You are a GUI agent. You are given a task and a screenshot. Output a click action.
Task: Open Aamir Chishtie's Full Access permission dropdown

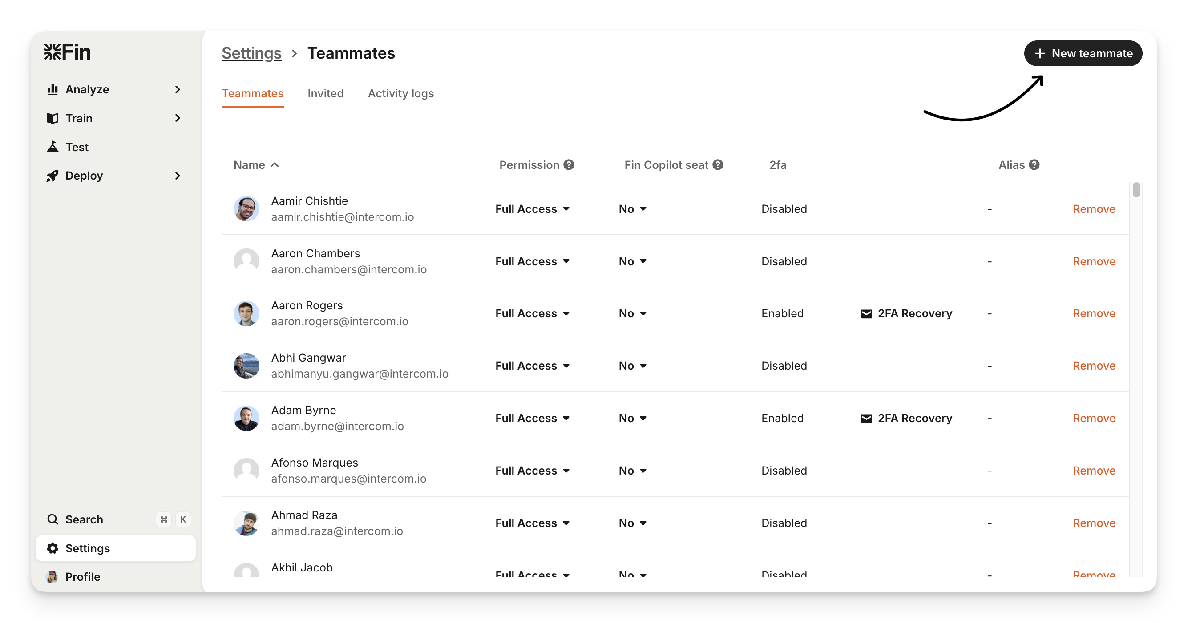(532, 209)
